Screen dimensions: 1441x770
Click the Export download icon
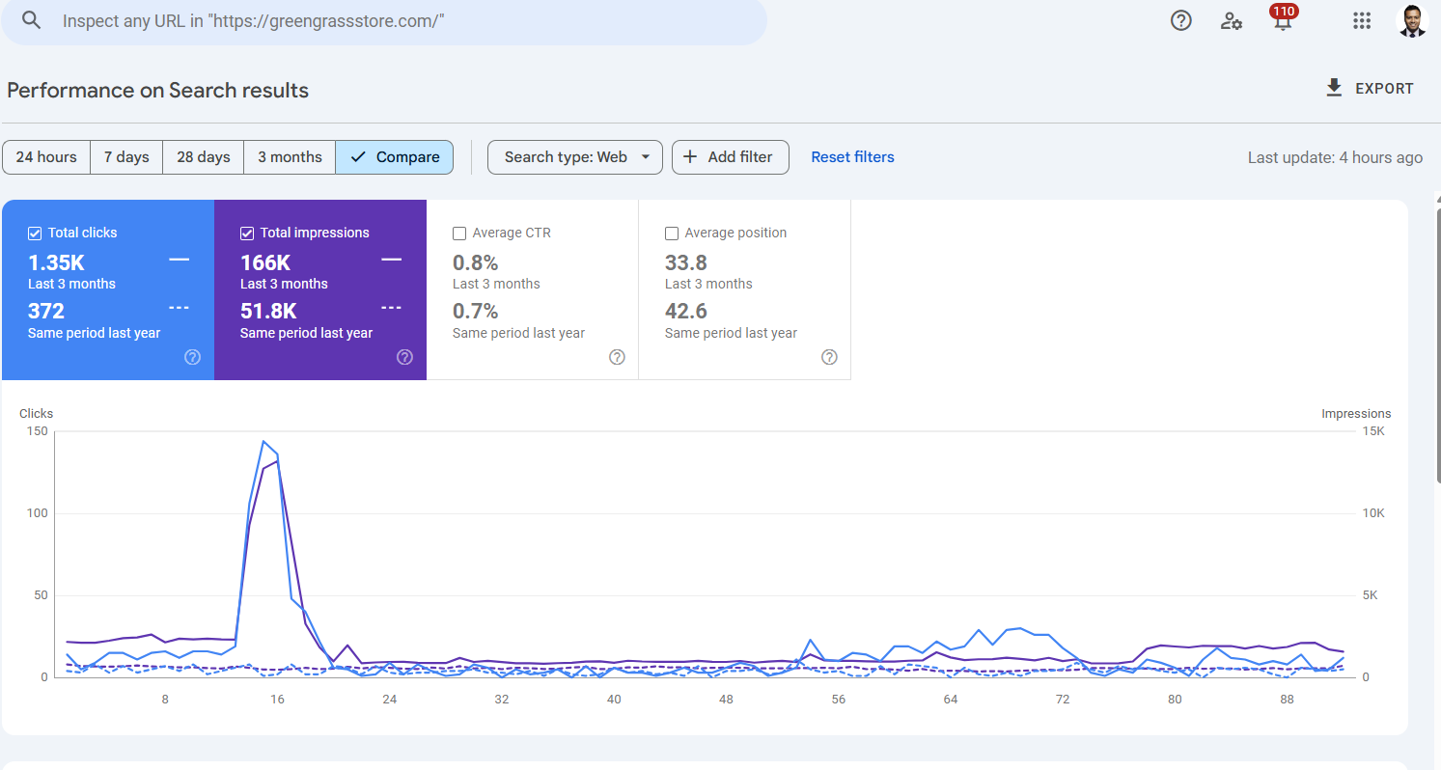[x=1334, y=88]
